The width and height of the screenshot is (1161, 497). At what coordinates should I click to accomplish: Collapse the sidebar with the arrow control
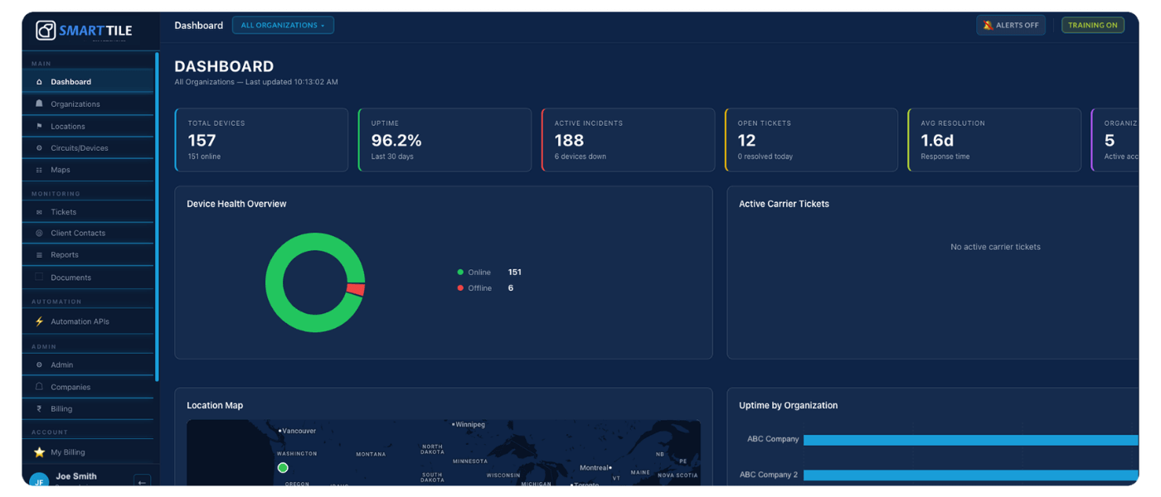coord(140,481)
